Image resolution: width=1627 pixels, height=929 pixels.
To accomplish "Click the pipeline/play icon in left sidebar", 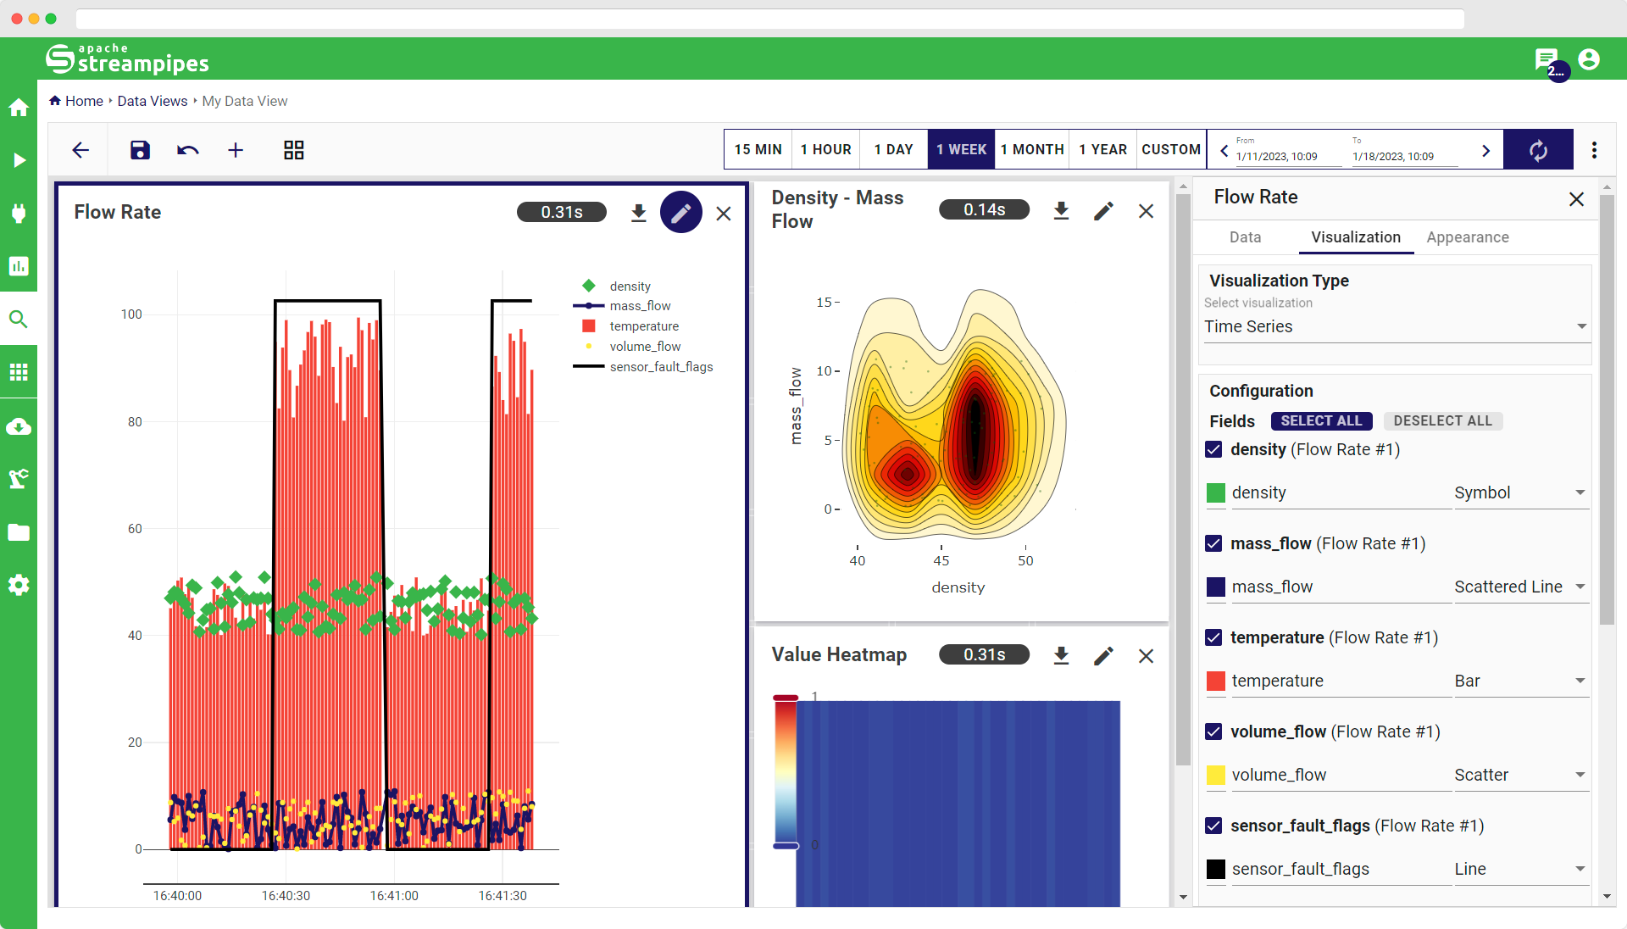I will click(21, 160).
